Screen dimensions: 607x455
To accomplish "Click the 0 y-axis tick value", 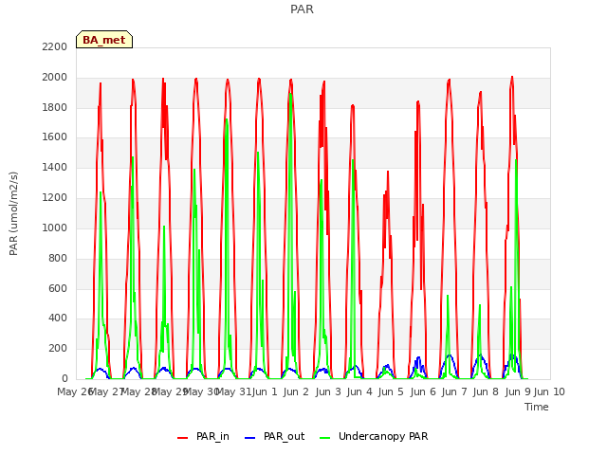I will click(64, 378).
